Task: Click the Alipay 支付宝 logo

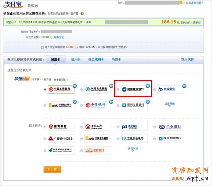Action: [x=13, y=5]
